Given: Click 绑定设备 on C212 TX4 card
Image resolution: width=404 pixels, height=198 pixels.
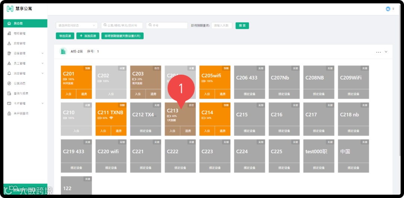Looking at the screenshot, I should tap(146, 131).
